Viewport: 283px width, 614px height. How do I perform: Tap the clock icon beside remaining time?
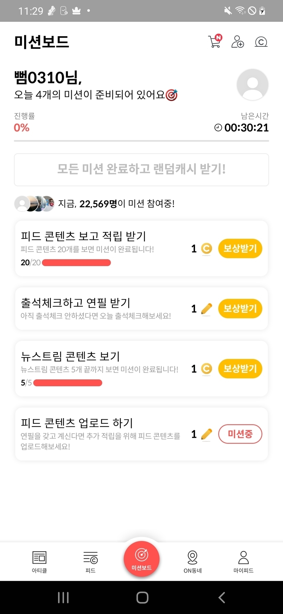(x=218, y=128)
